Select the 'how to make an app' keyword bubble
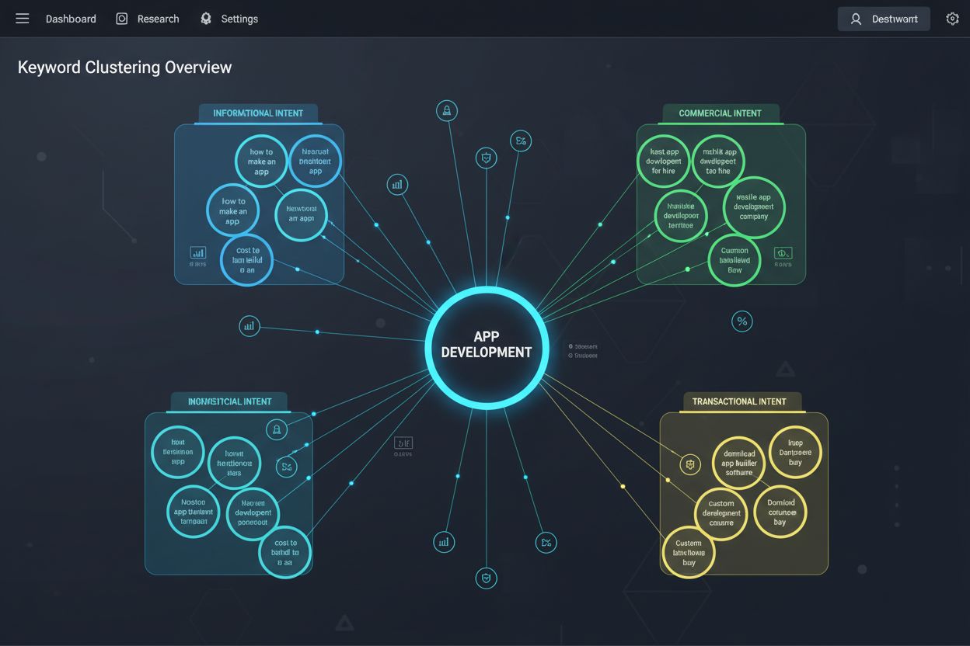The width and height of the screenshot is (970, 646). (261, 161)
